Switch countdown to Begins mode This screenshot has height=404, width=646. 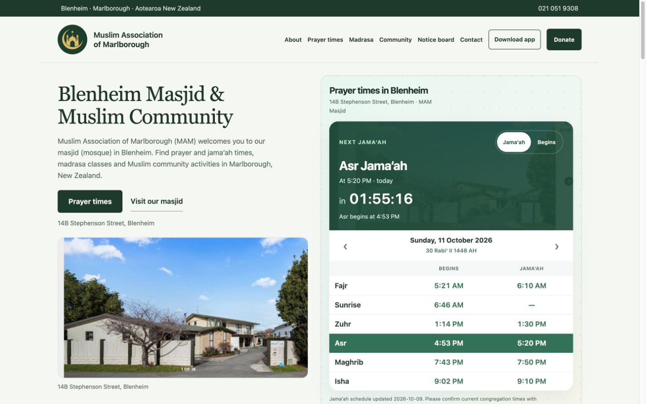546,142
